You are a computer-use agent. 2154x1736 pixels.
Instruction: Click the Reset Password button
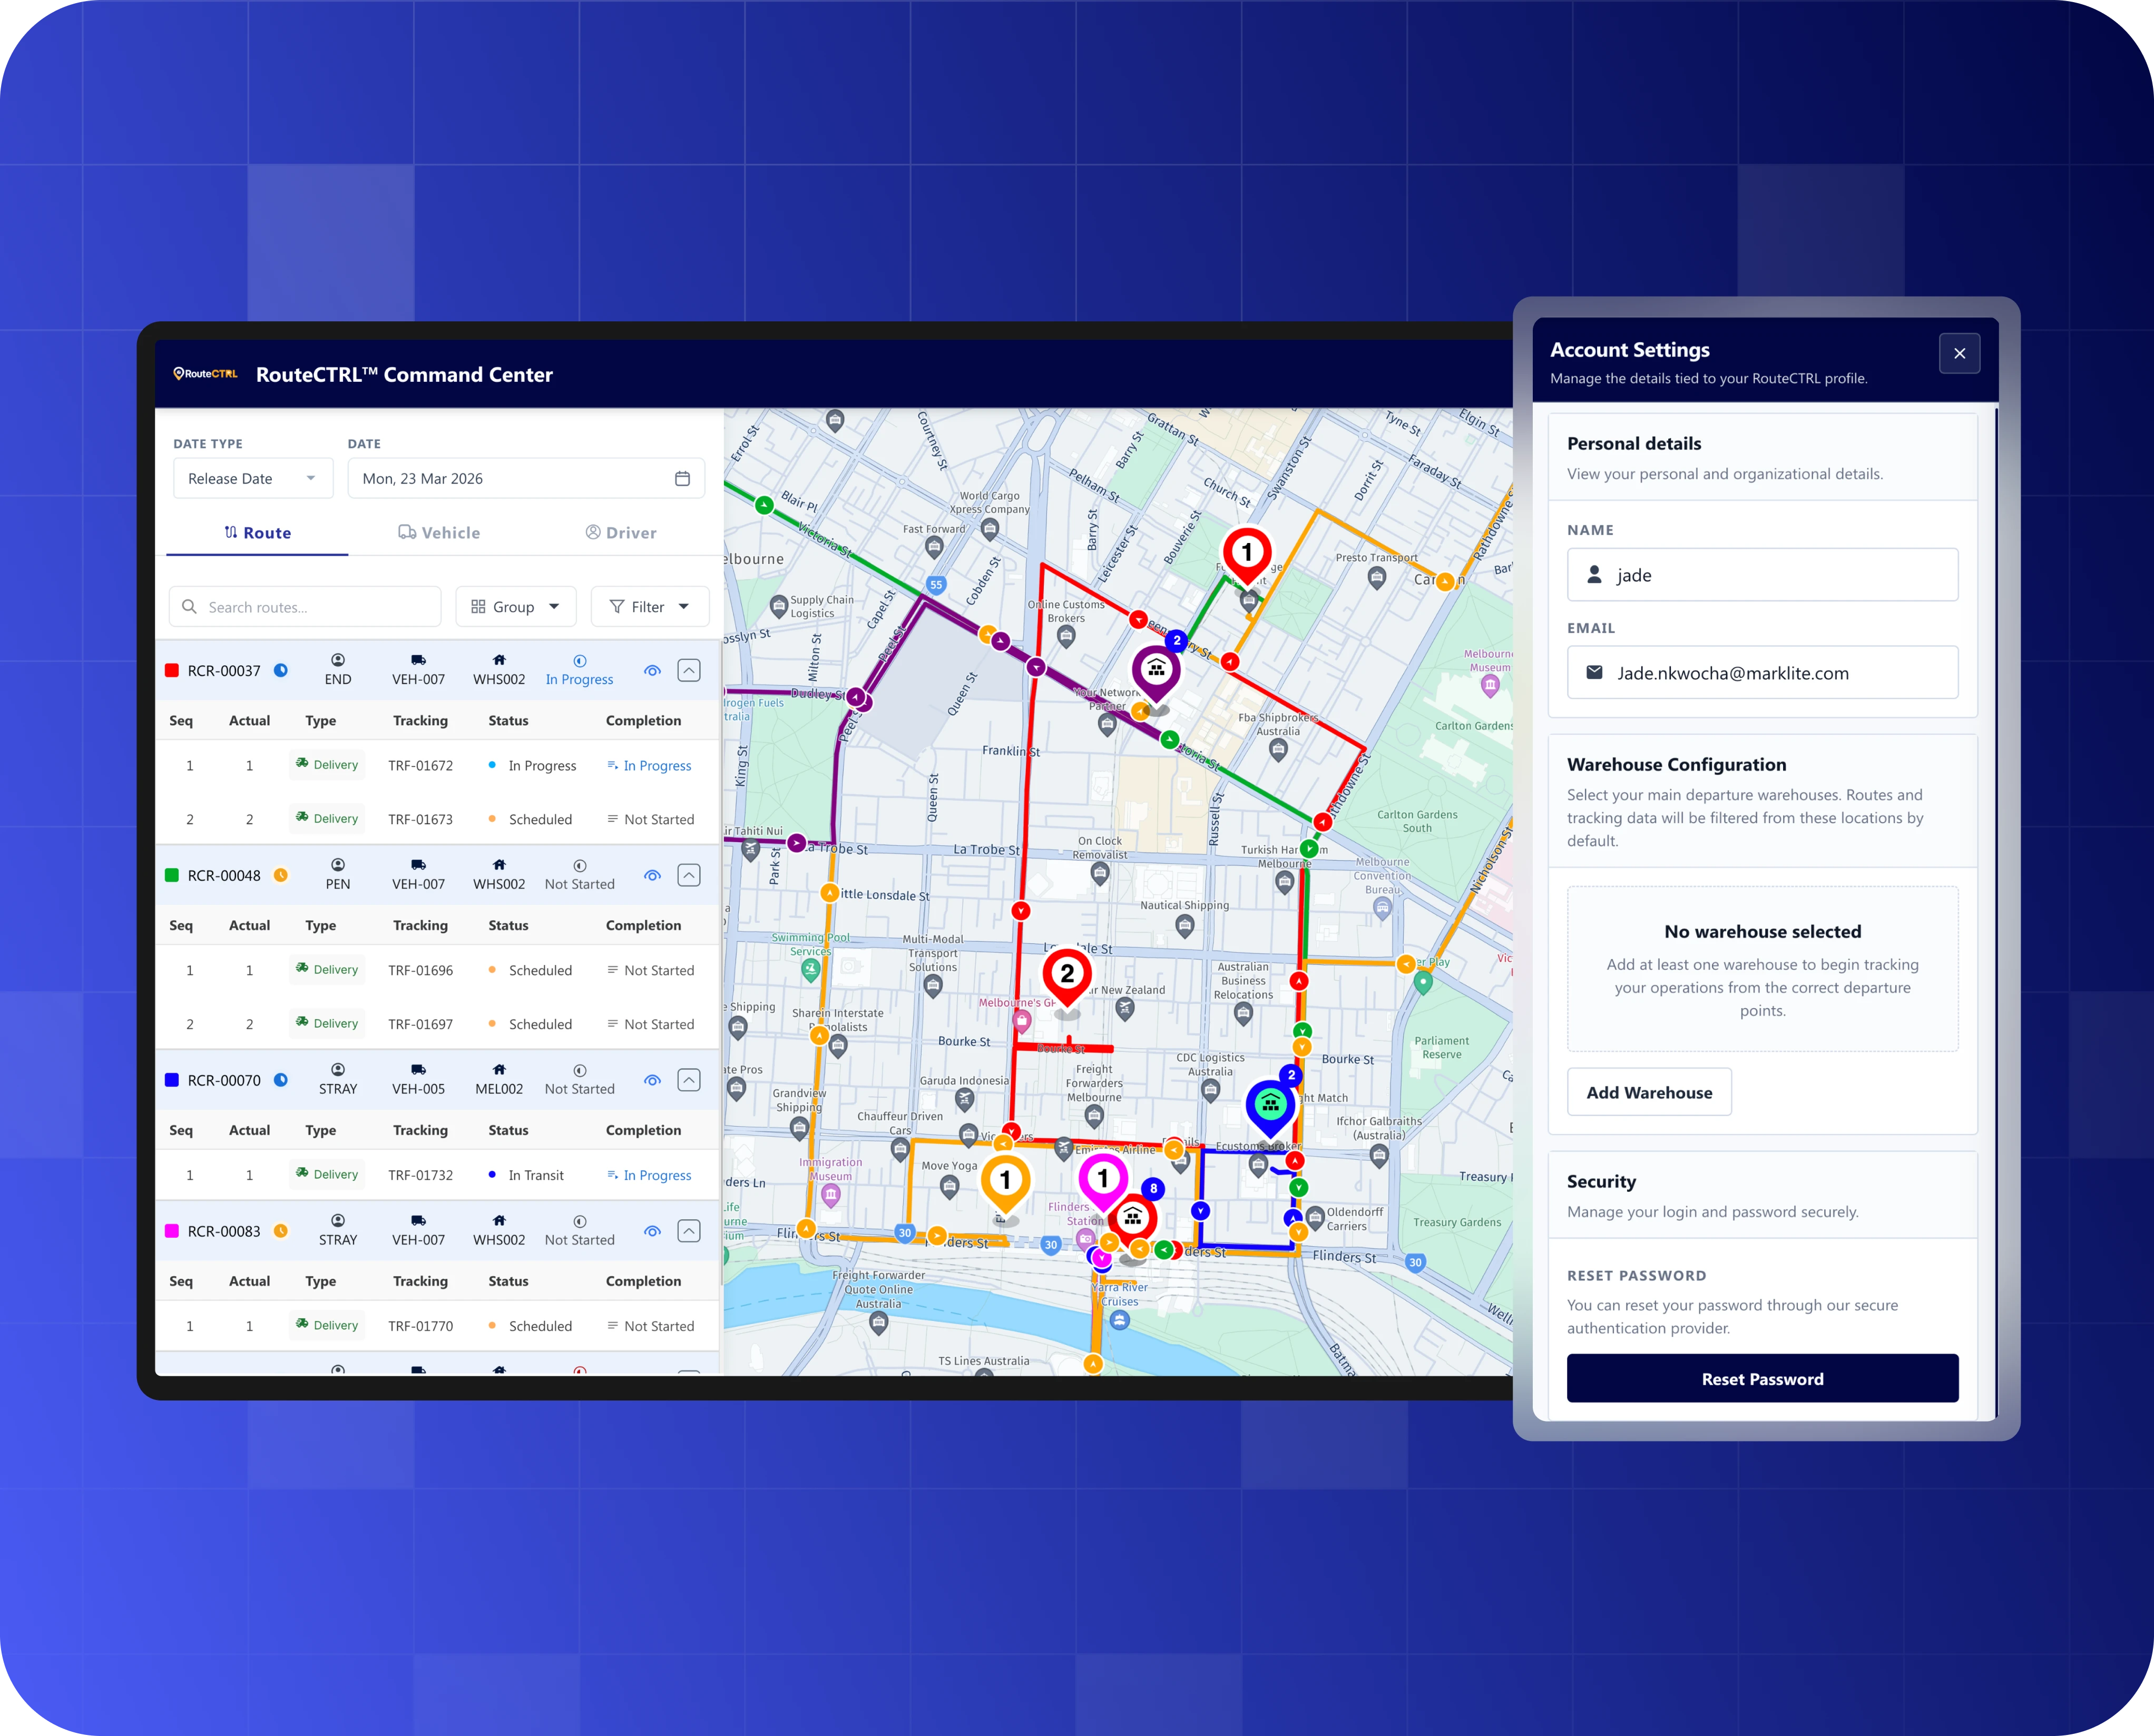(1763, 1379)
